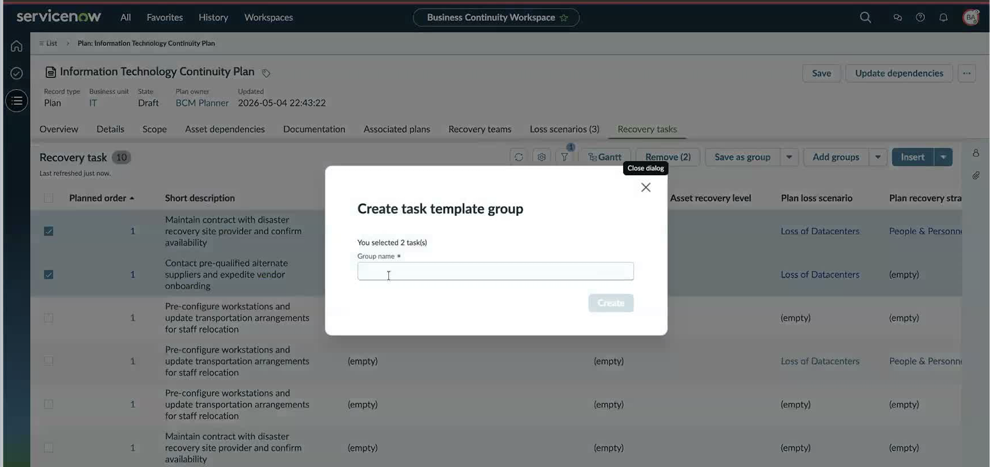Close the Create task template group dialog
Screen dimensions: 990x467
646,187
